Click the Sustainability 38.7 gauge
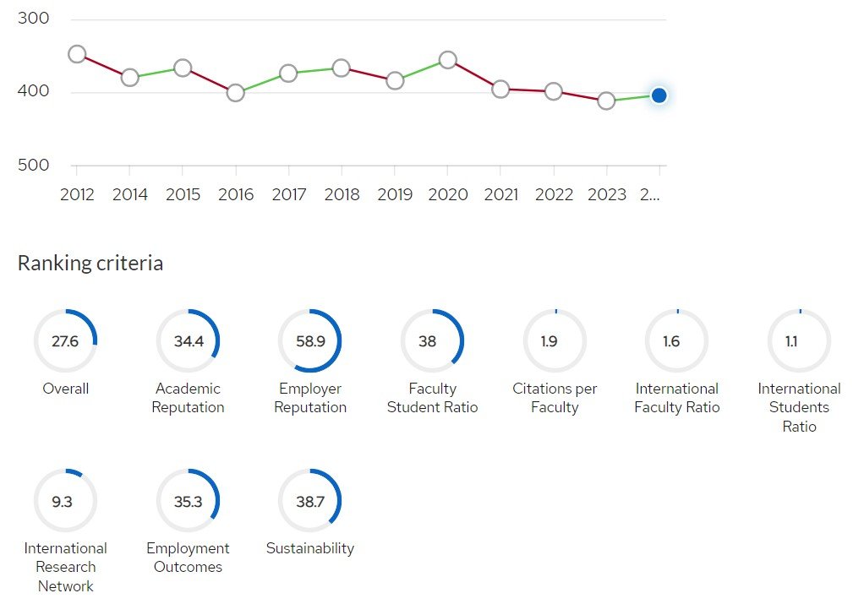The width and height of the screenshot is (864, 604). pyautogui.click(x=309, y=501)
